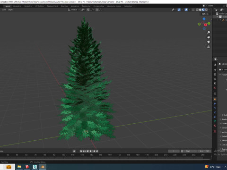Click the green Y axis gizmo ball
This screenshot has height=170, width=227.
coord(209,24)
